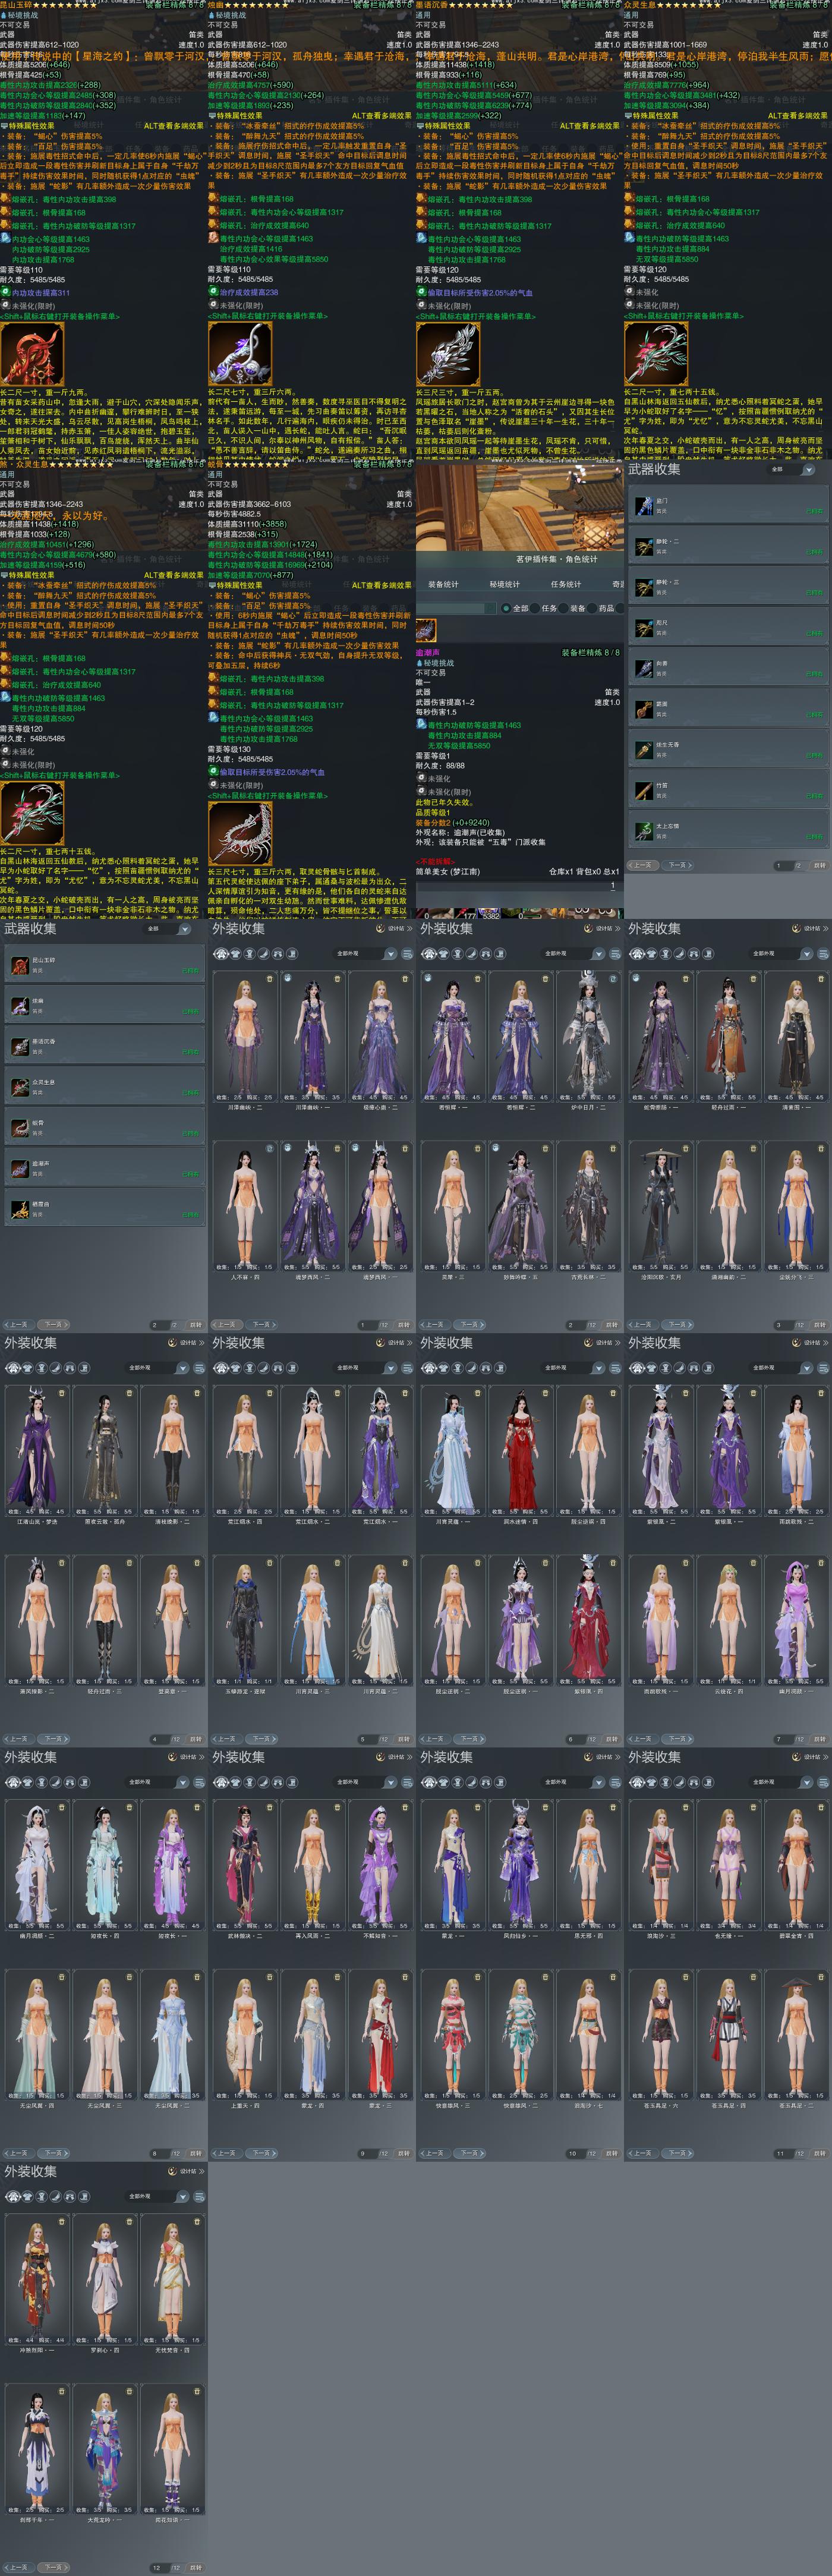Switch to the 秘境统计 tab
Screen dimensions: 832x2576
pos(504,584)
